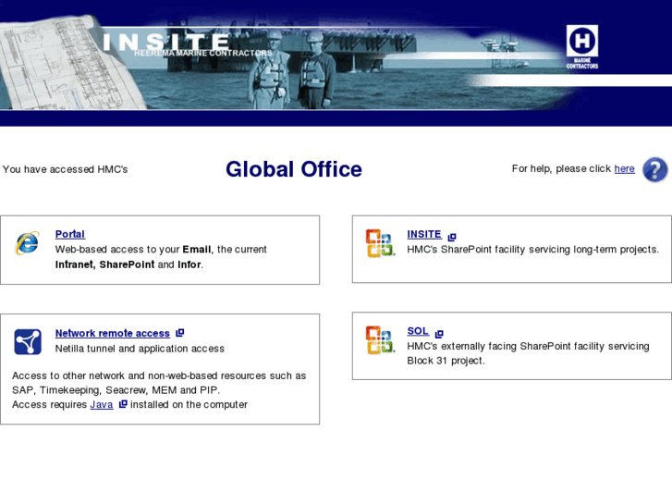Screen dimensions: 672x504
Task: Click the two workers photo in banner
Action: [x=291, y=68]
